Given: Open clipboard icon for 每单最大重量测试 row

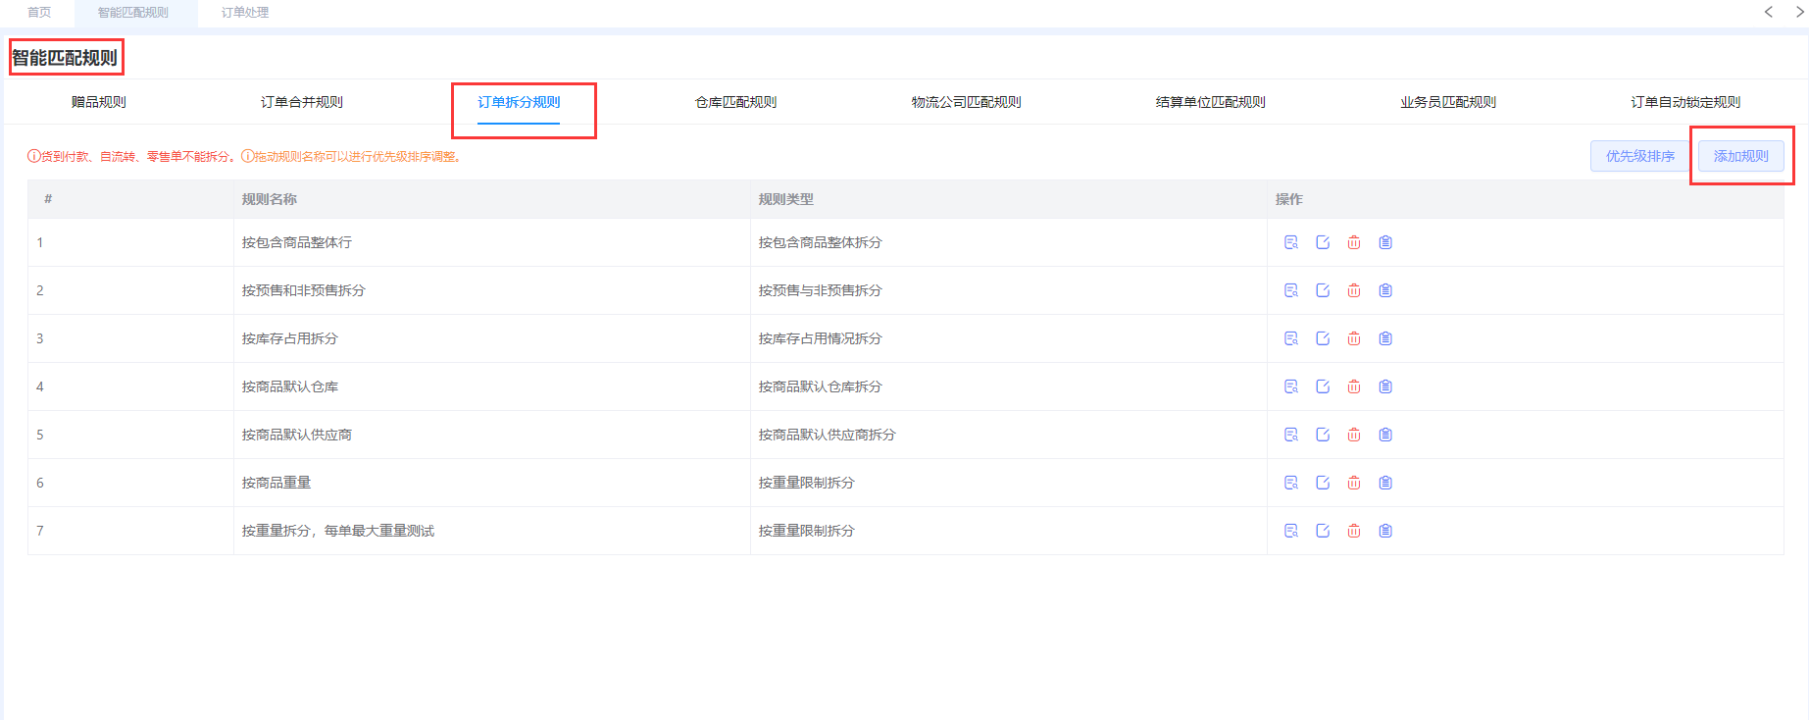Looking at the screenshot, I should coord(1385,531).
